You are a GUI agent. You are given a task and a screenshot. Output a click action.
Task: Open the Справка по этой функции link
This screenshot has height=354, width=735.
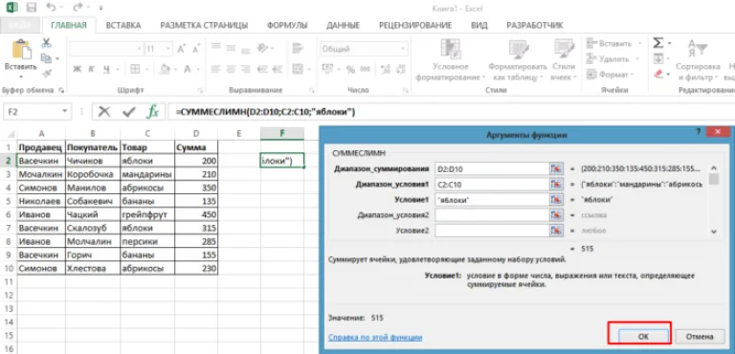tap(375, 337)
